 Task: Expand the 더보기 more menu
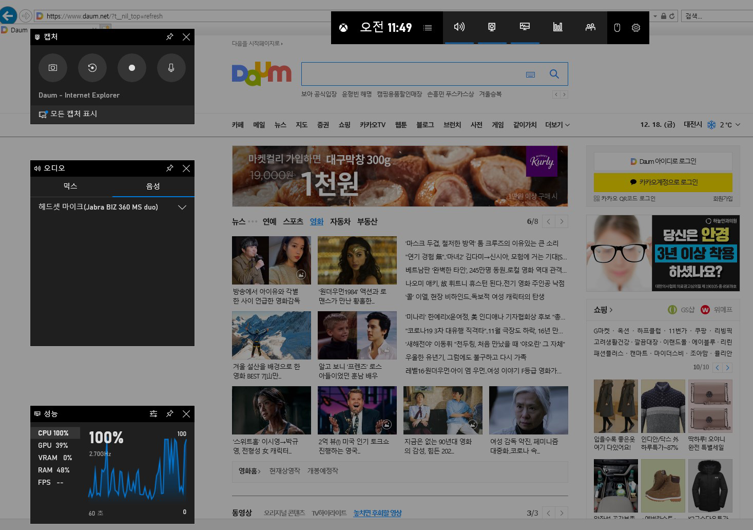click(x=557, y=125)
